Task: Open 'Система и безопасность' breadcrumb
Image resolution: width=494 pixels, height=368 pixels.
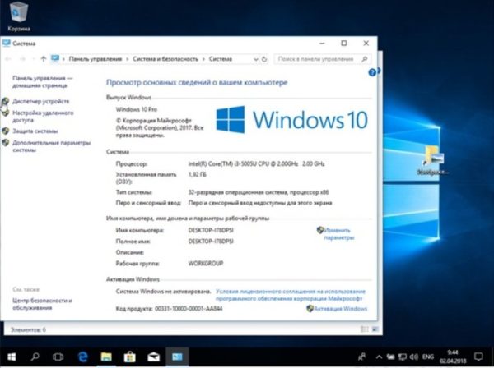Action: [x=165, y=59]
